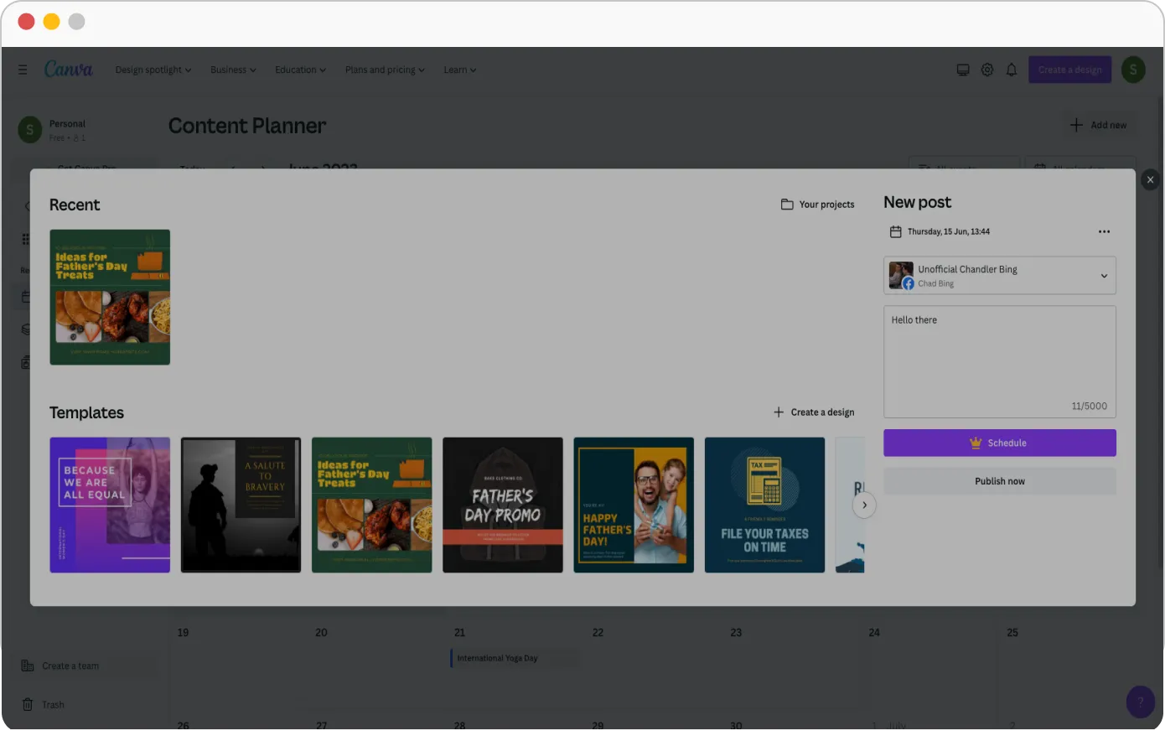Edit the Hello there caption text field

(999, 360)
